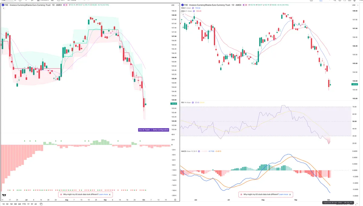Image resolution: width=363 pixels, height=206 pixels.
Task: Select the 1Y time range
Action: (x=28, y=204)
